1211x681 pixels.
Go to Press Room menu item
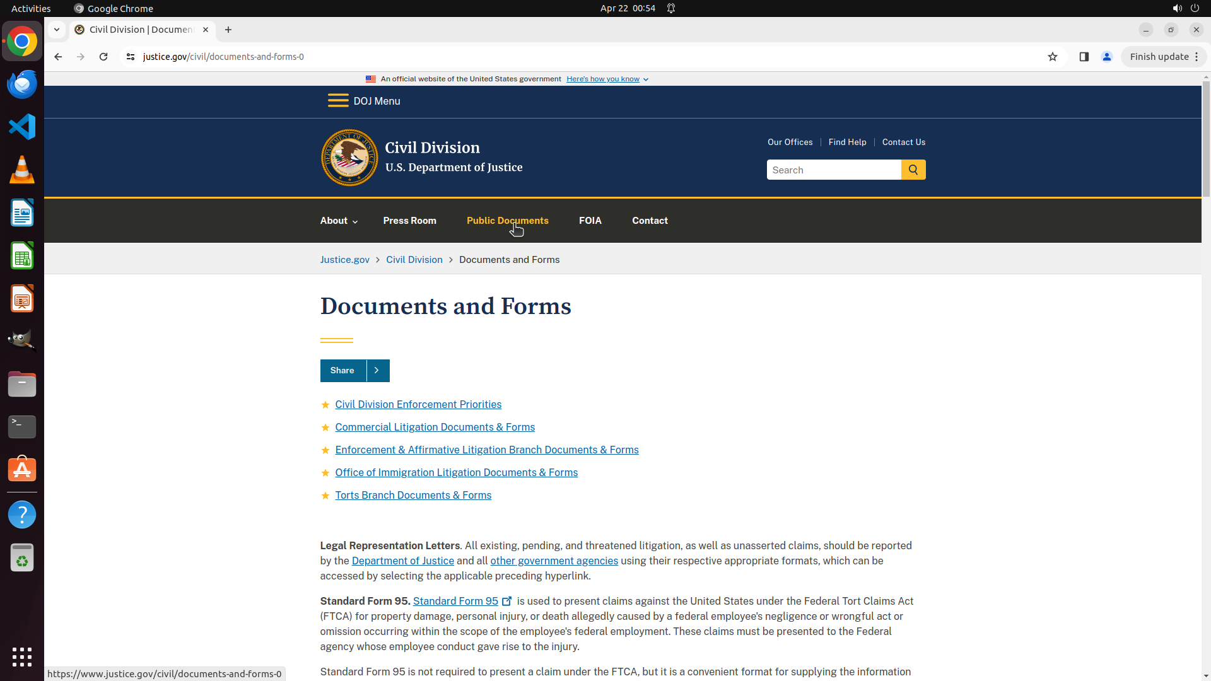409,221
